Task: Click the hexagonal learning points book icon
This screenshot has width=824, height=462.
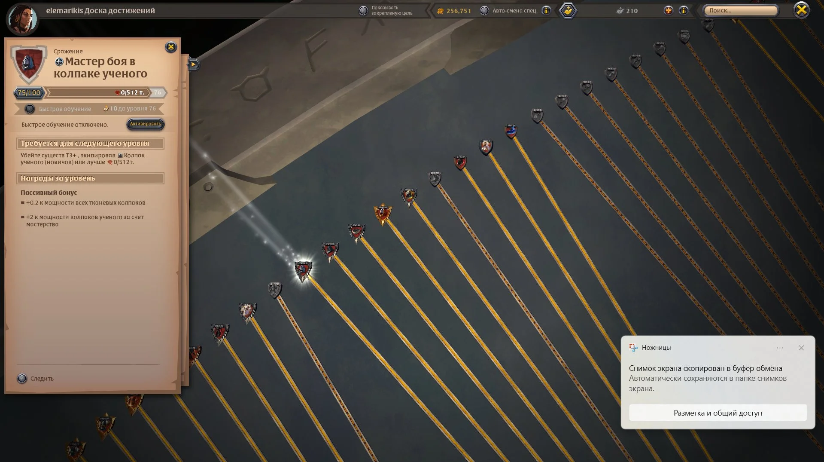Action: click(x=568, y=11)
